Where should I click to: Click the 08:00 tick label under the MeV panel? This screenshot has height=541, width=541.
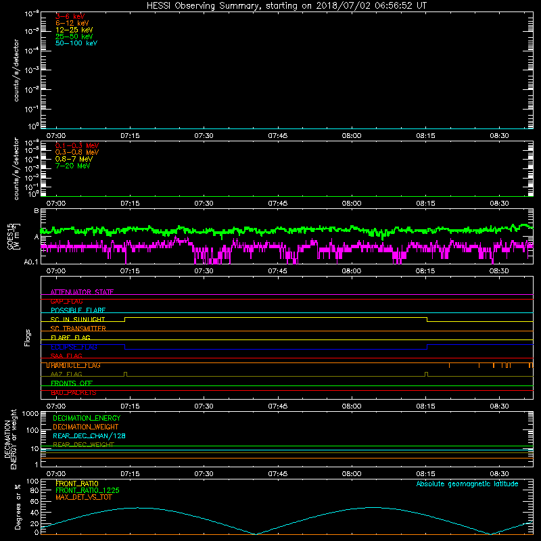(352, 204)
